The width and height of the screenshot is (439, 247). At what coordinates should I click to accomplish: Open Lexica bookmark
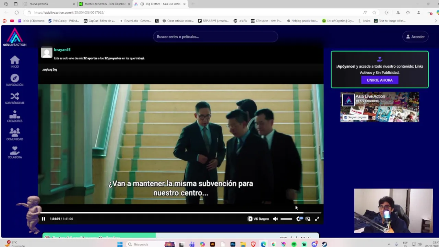[x=364, y=21]
